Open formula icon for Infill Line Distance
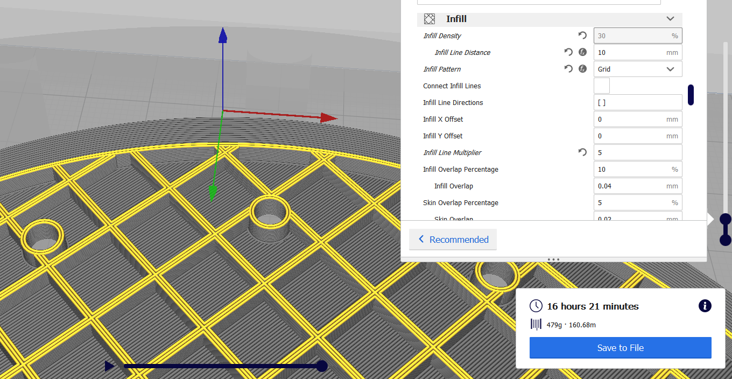The height and width of the screenshot is (379, 732). [582, 52]
